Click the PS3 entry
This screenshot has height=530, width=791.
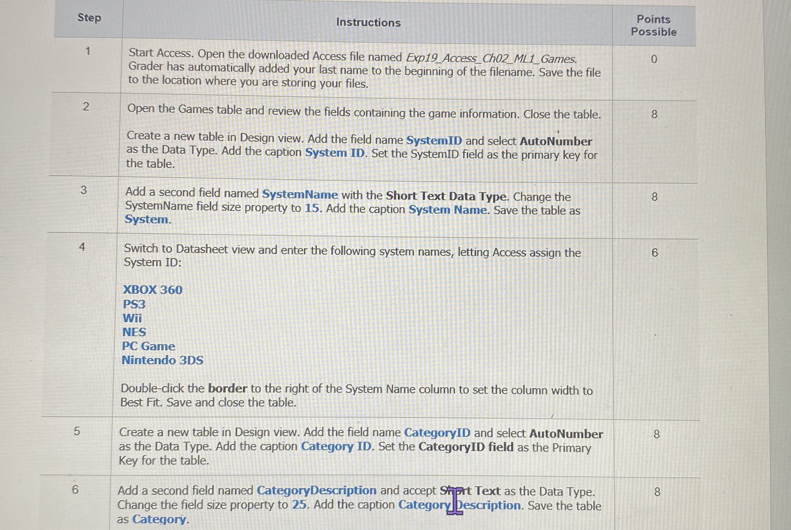pos(134,304)
